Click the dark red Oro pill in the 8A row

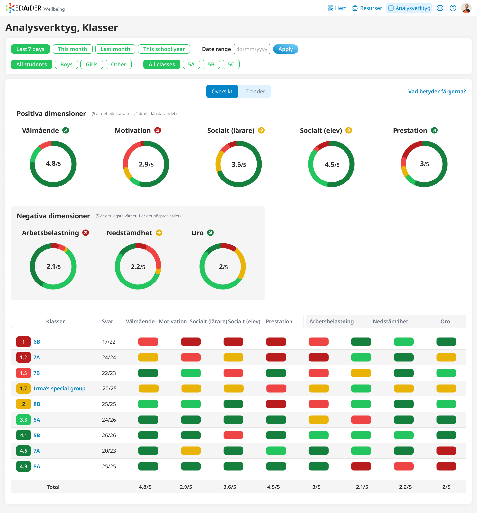click(446, 466)
